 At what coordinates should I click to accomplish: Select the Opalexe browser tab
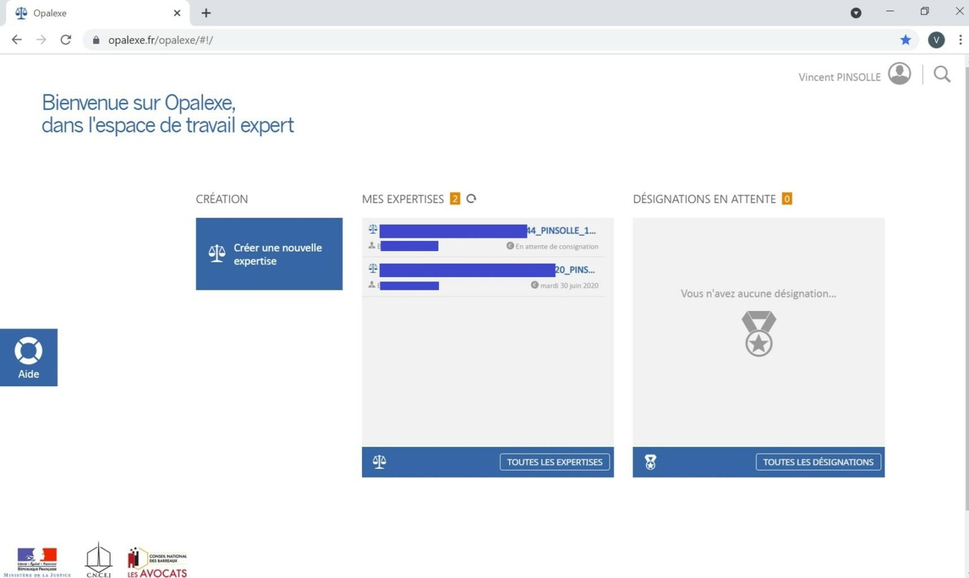[x=98, y=13]
